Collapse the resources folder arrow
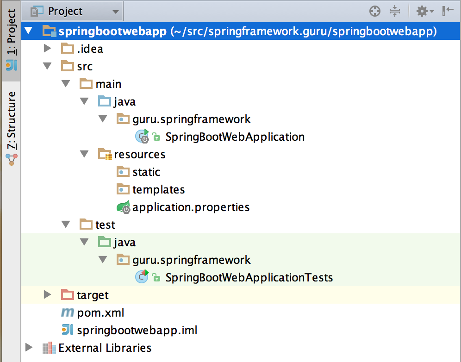 pyautogui.click(x=84, y=154)
